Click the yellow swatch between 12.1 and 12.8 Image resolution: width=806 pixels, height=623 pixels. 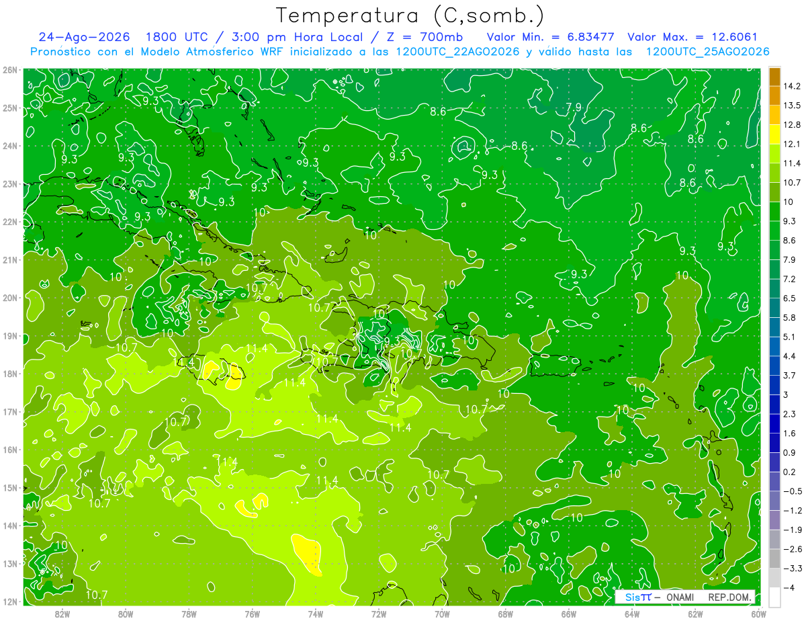(774, 134)
